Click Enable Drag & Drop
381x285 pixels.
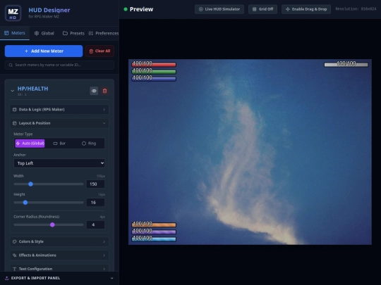click(306, 9)
